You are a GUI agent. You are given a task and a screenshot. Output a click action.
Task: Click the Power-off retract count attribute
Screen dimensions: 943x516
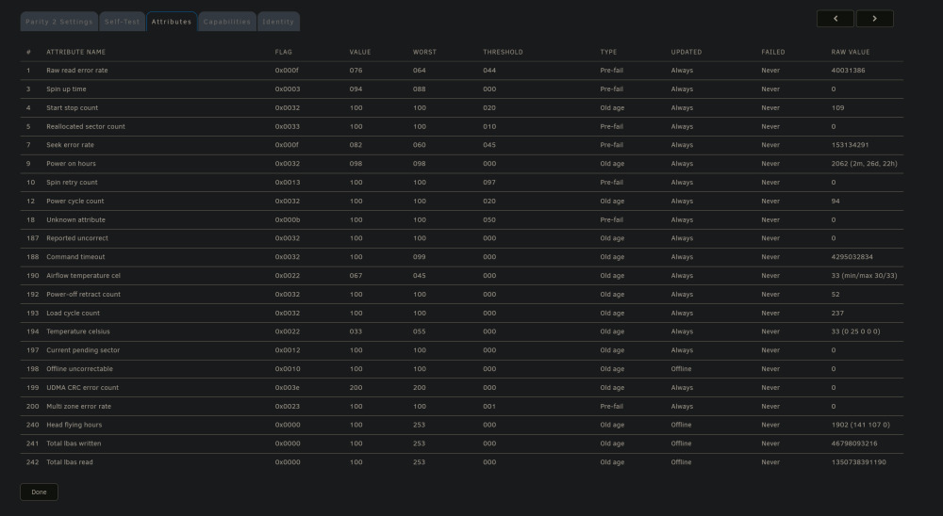point(84,295)
